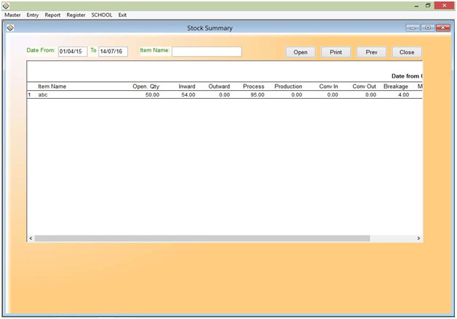The image size is (457, 319).
Task: Click the Exit menu item
Action: click(122, 15)
